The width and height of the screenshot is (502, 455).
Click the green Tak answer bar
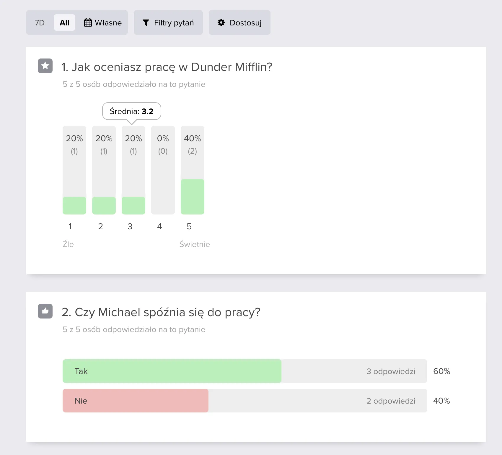pyautogui.click(x=172, y=371)
